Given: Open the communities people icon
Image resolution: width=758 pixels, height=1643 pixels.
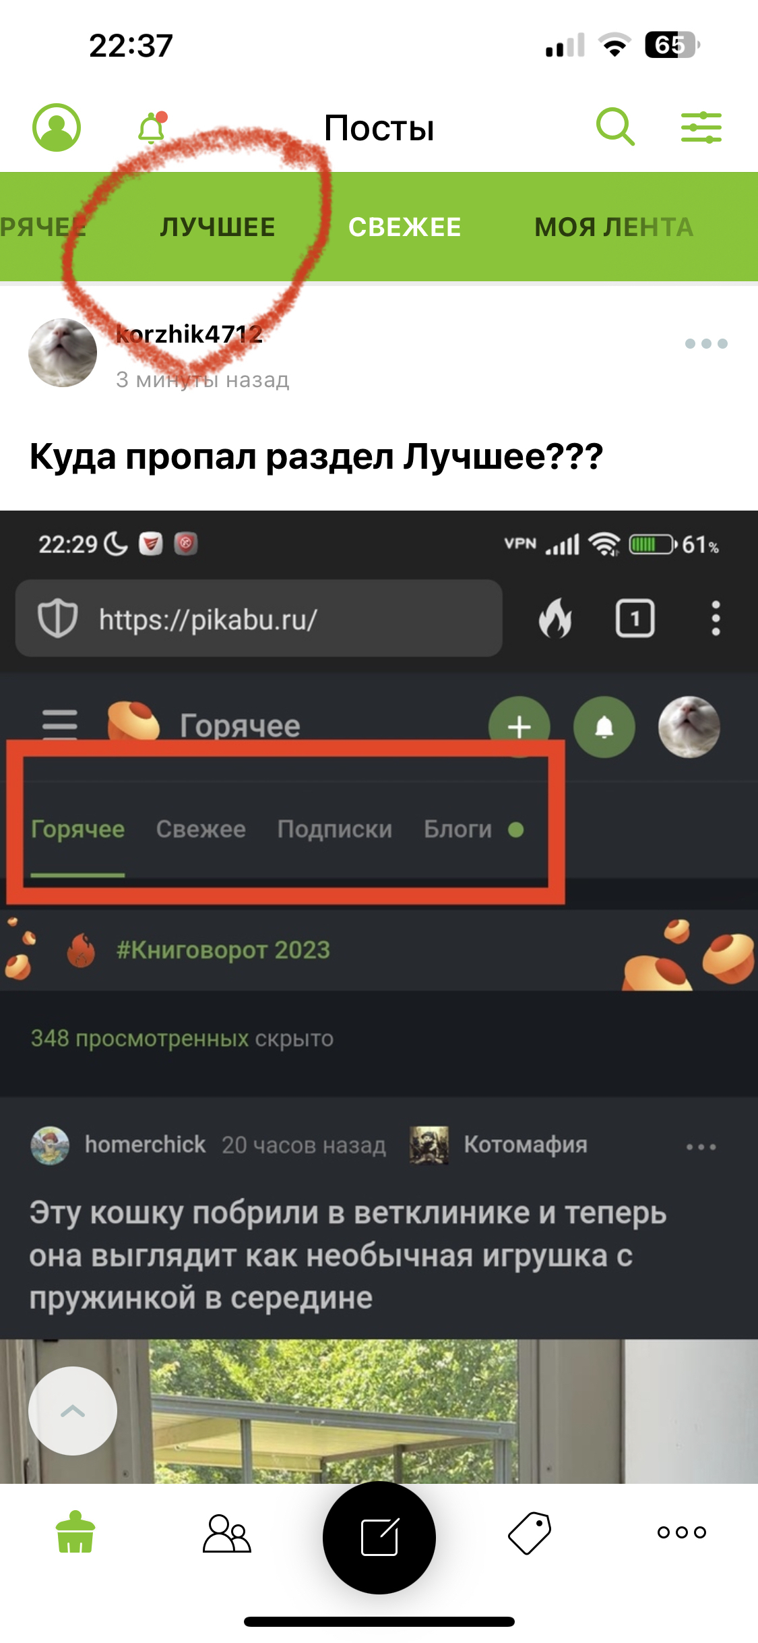Looking at the screenshot, I should [227, 1532].
